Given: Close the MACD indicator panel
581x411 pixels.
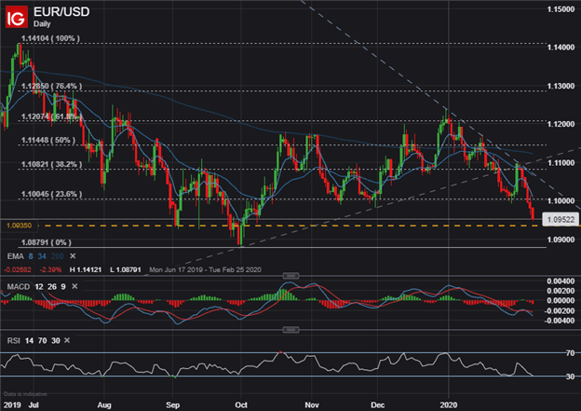Looking at the screenshot, I should pyautogui.click(x=74, y=286).
